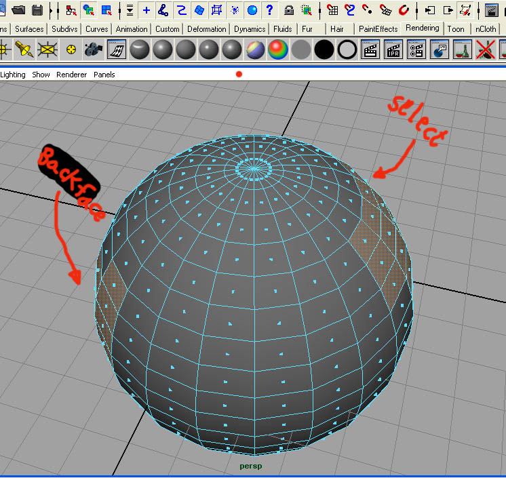Viewport: 506px width, 478px height.
Task: Collapse the snap section bar before snap-to-grid
Action: tap(319, 10)
